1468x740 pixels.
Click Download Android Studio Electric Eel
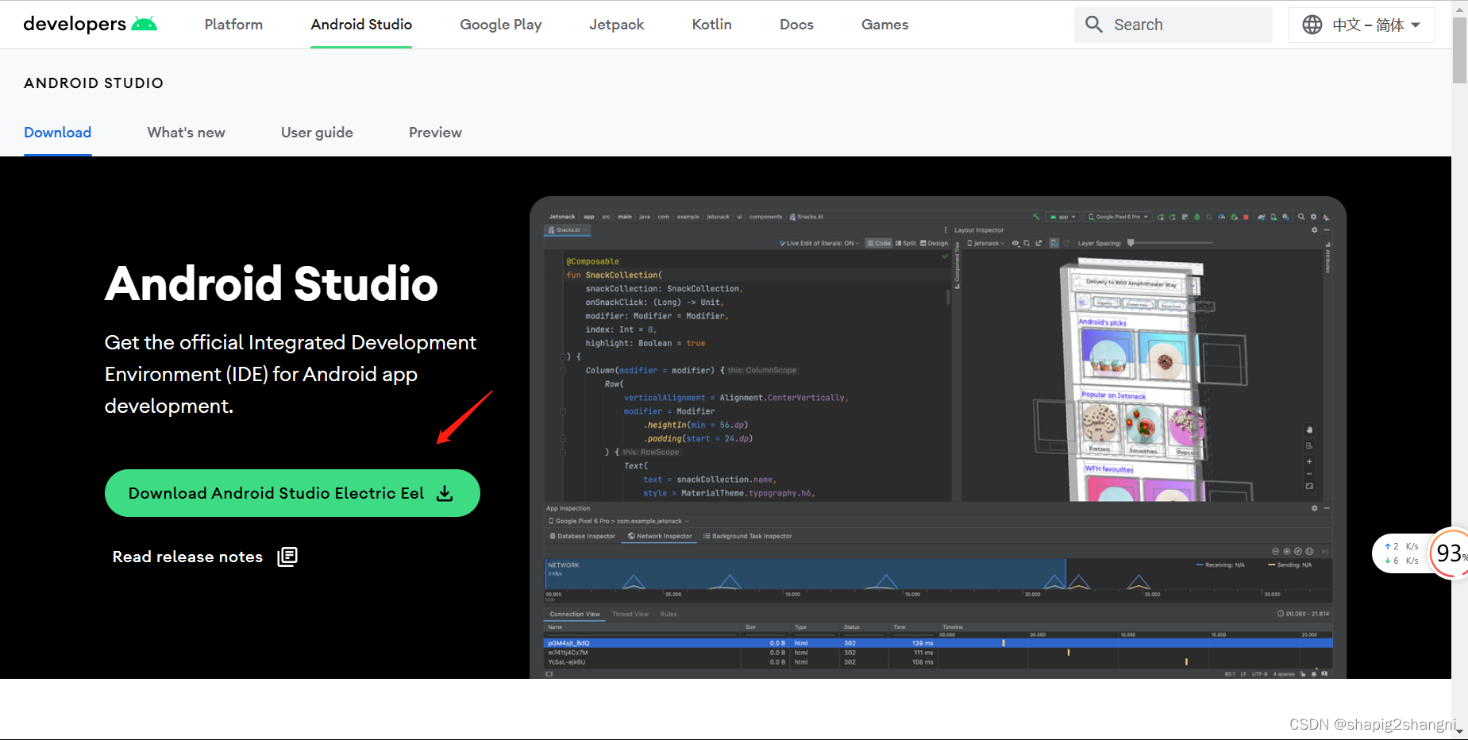[x=291, y=492]
